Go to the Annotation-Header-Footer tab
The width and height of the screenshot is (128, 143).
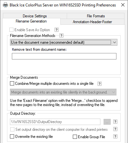click(92, 22)
